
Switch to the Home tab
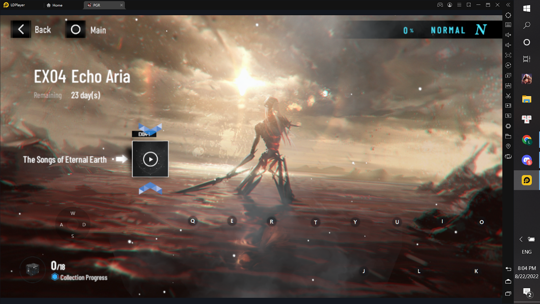coord(54,5)
